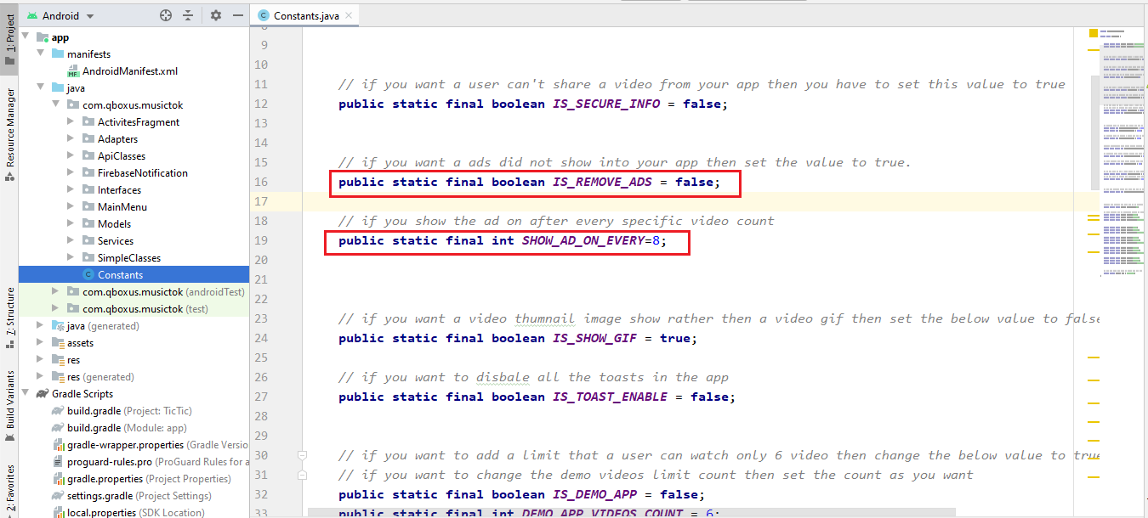Image resolution: width=1148 pixels, height=518 pixels.
Task: Hide the Project panel with minimize icon
Action: coord(237,15)
